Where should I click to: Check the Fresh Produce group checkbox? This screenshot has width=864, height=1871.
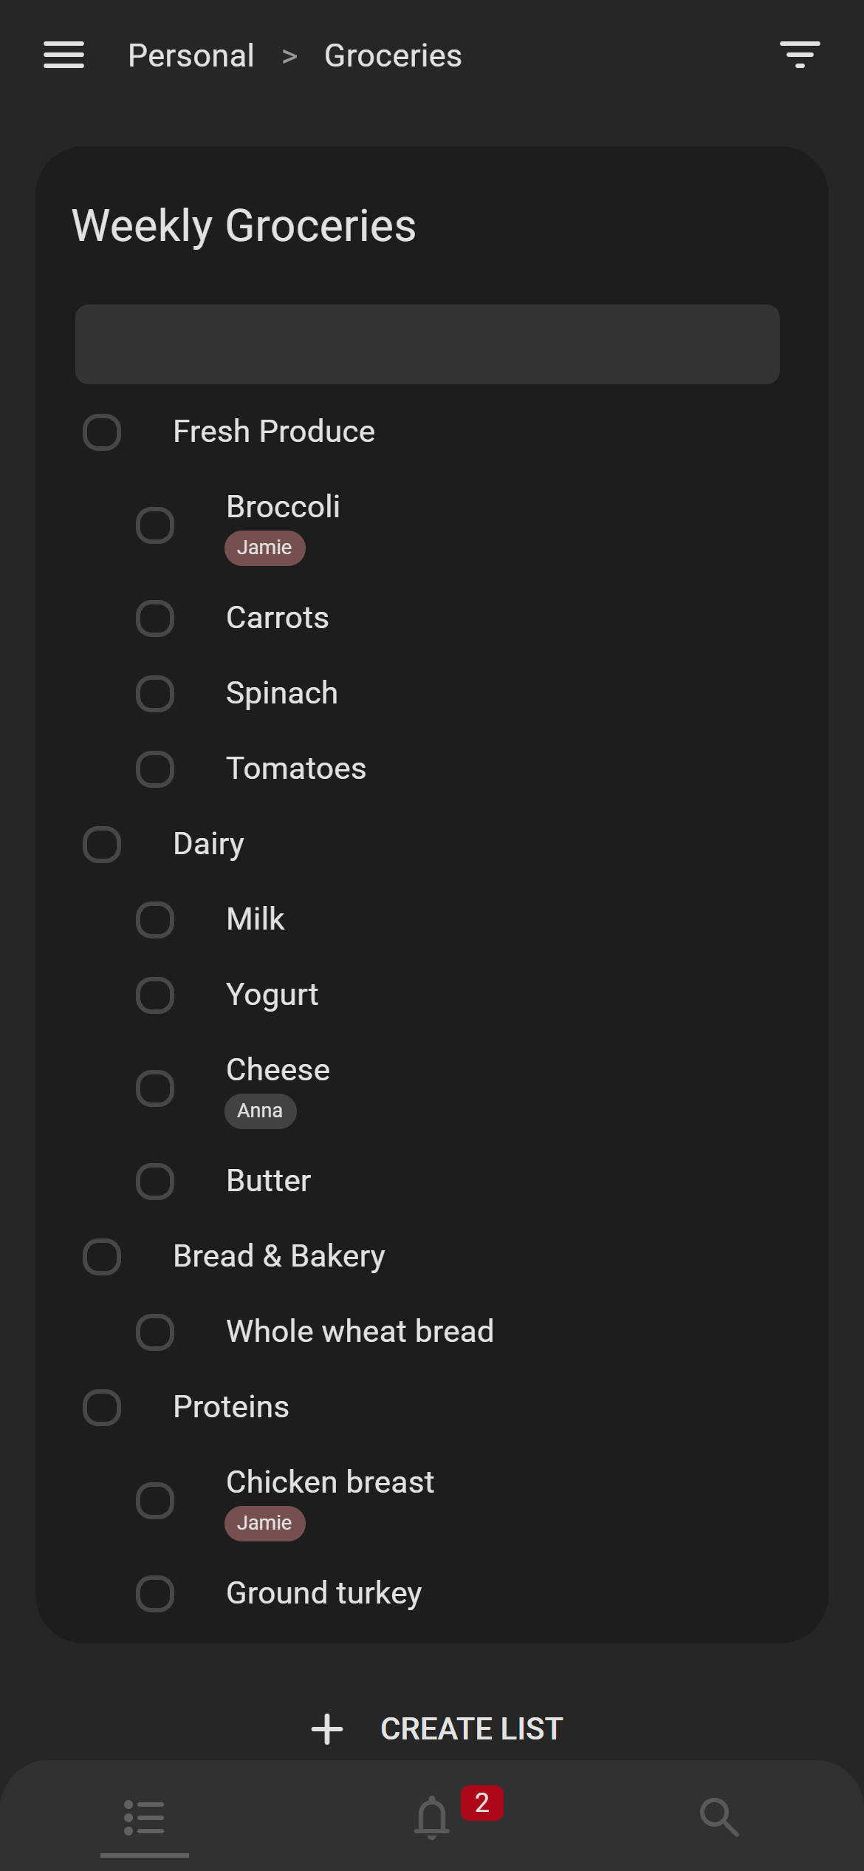102,432
